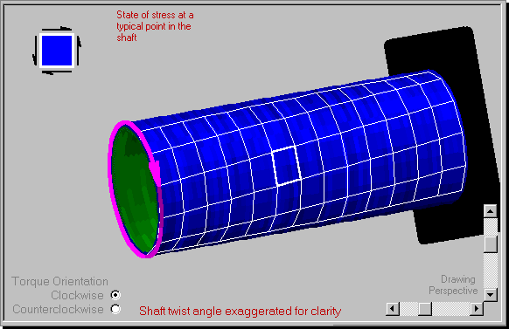The width and height of the screenshot is (509, 329).
Task: Click the horizontal perspective scrollbar thumb
Action: tap(425, 309)
